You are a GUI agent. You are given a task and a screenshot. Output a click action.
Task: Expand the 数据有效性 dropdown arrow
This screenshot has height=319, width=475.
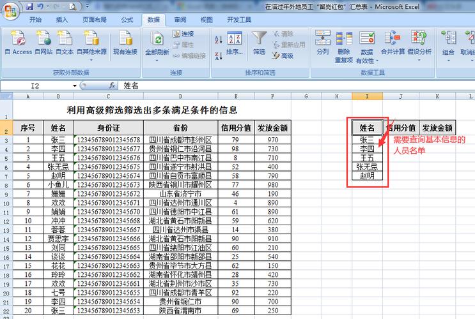(x=377, y=61)
